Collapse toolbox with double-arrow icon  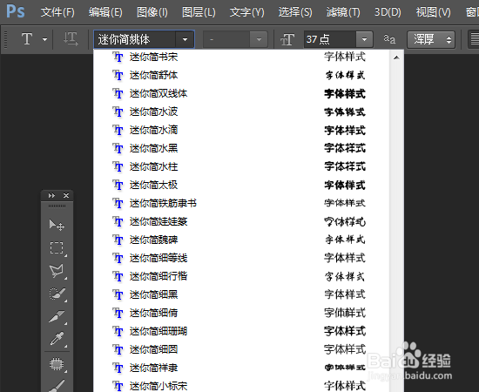coord(51,195)
